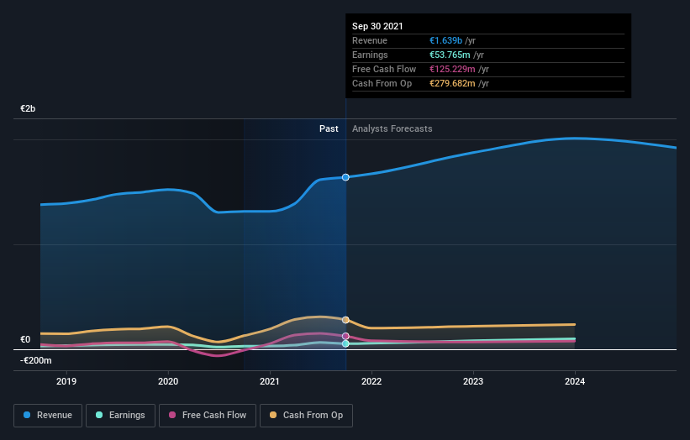Click the 2019 x-axis label
The image size is (690, 440).
(x=66, y=381)
